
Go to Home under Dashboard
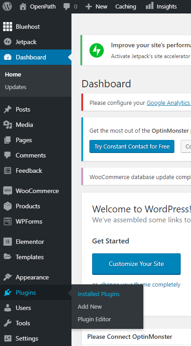(13, 75)
